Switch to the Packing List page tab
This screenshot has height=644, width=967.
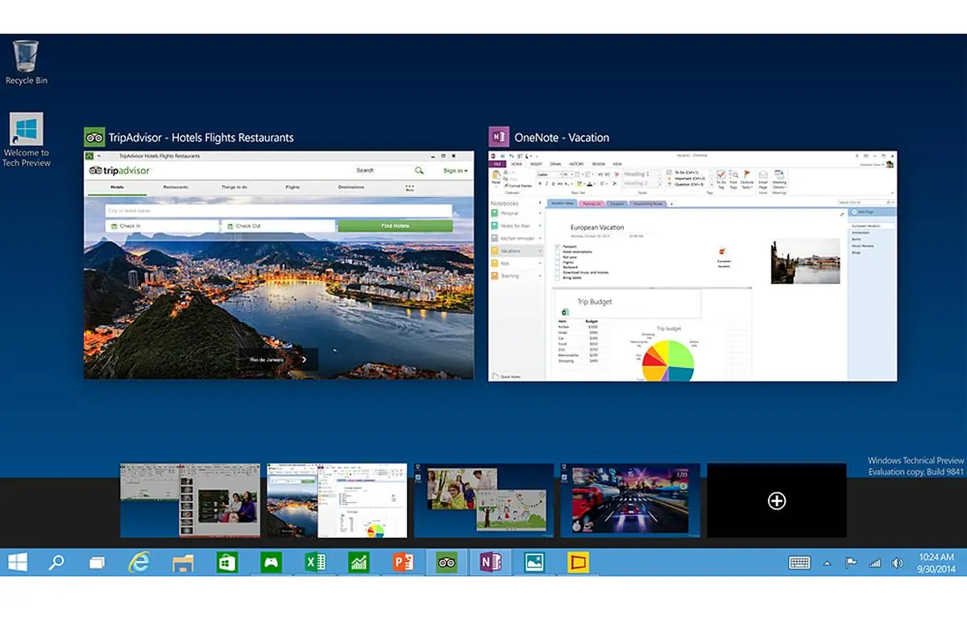(592, 203)
